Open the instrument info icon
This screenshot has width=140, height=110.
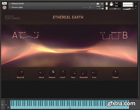click(102, 4)
